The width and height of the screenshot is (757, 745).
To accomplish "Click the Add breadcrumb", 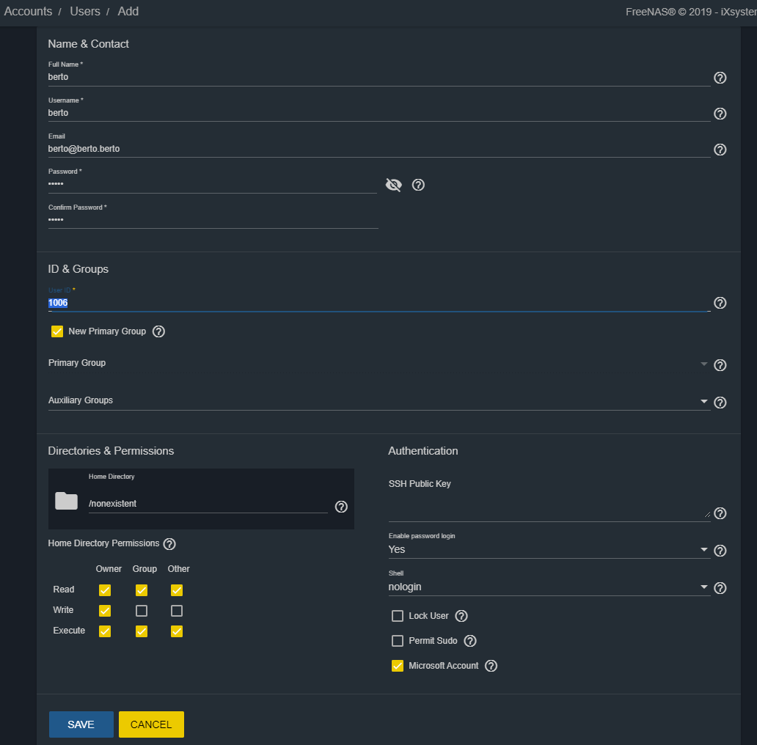I will click(128, 11).
